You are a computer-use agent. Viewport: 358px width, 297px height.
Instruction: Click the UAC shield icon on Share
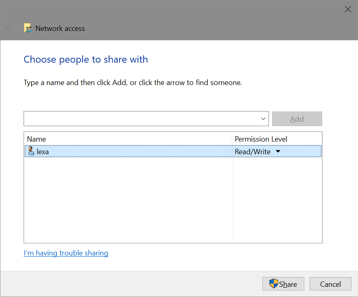pos(274,284)
